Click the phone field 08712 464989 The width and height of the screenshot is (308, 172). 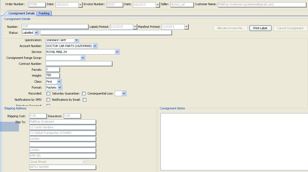pyautogui.click(x=63, y=167)
